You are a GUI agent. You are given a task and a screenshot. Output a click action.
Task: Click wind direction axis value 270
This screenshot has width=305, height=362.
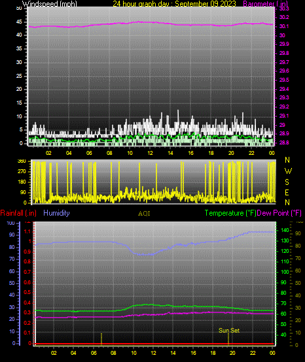[22, 172]
